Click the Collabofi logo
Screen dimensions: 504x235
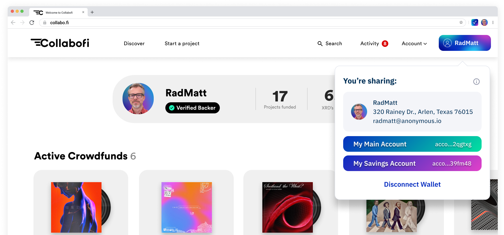pos(60,43)
